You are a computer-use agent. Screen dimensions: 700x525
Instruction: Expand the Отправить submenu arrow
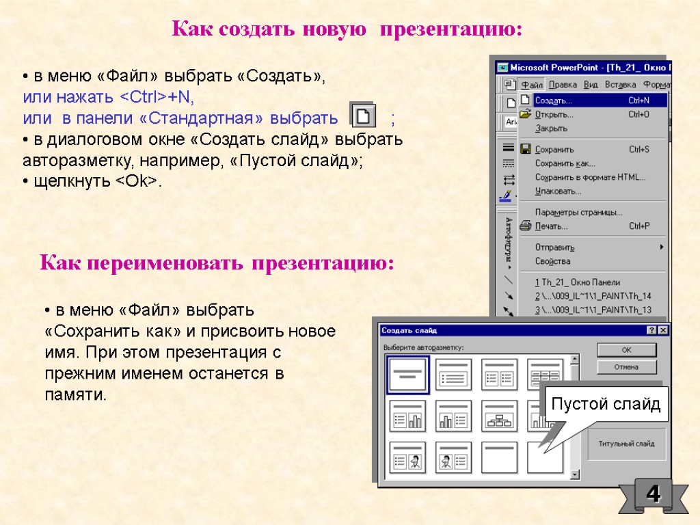pos(662,247)
